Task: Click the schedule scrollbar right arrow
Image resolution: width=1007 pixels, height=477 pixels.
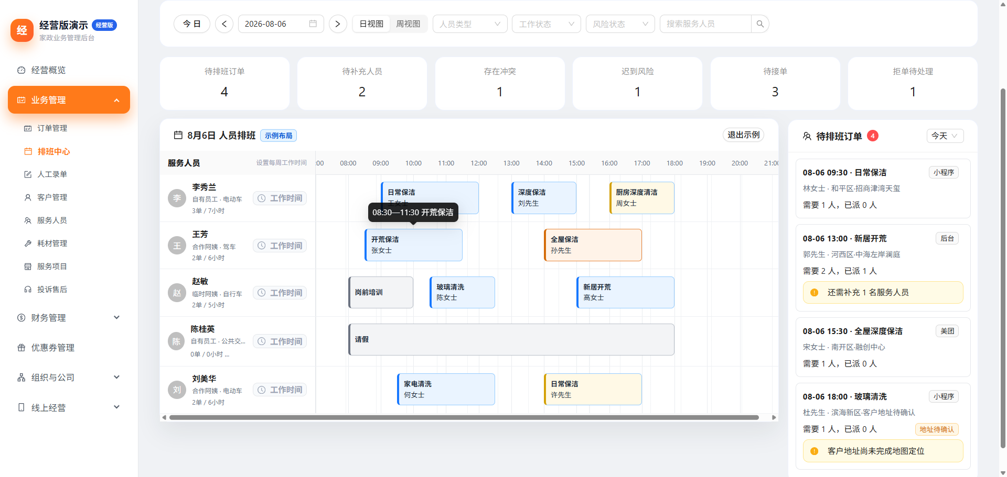Action: tap(774, 417)
